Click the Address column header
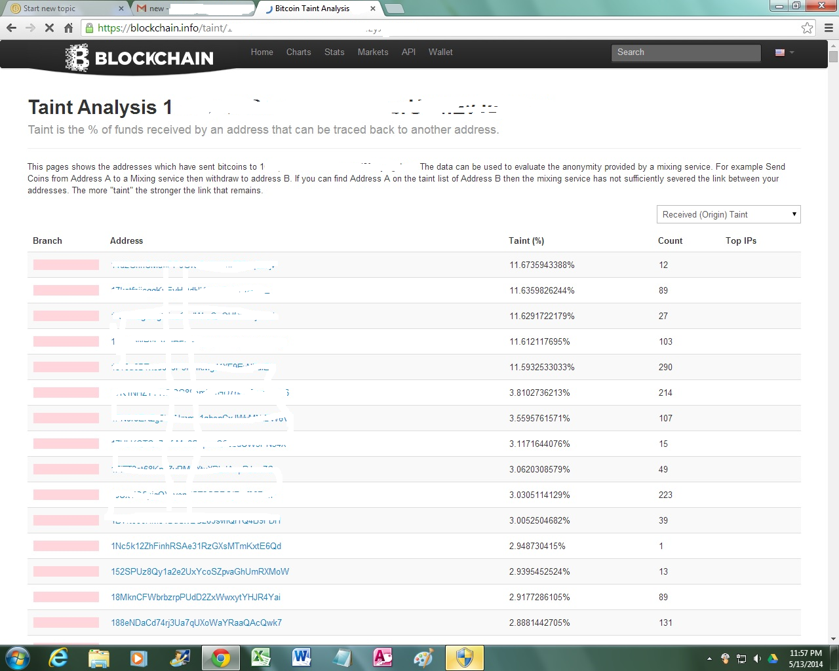839x671 pixels. pyautogui.click(x=127, y=240)
